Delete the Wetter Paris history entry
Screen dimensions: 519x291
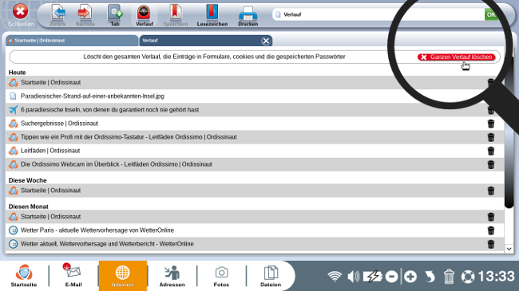click(491, 230)
